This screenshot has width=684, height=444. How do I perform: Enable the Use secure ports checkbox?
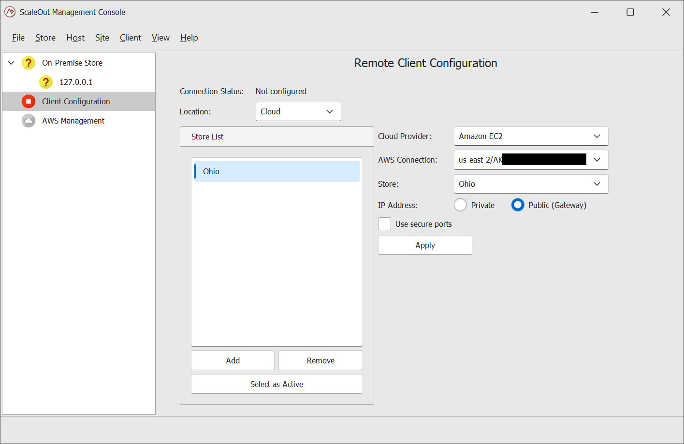[385, 224]
